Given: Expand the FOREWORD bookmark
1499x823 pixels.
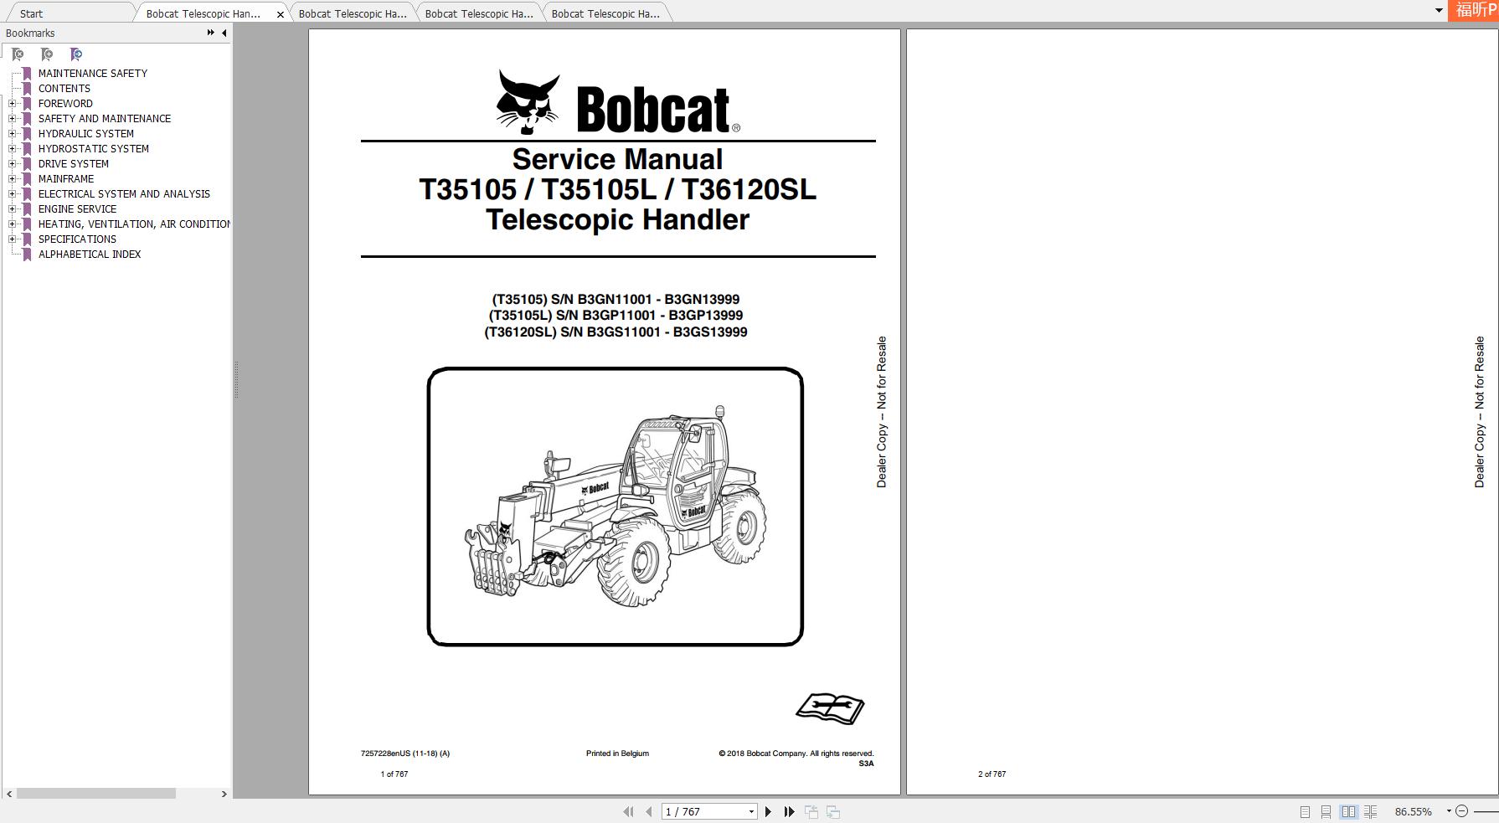Looking at the screenshot, I should 11,103.
